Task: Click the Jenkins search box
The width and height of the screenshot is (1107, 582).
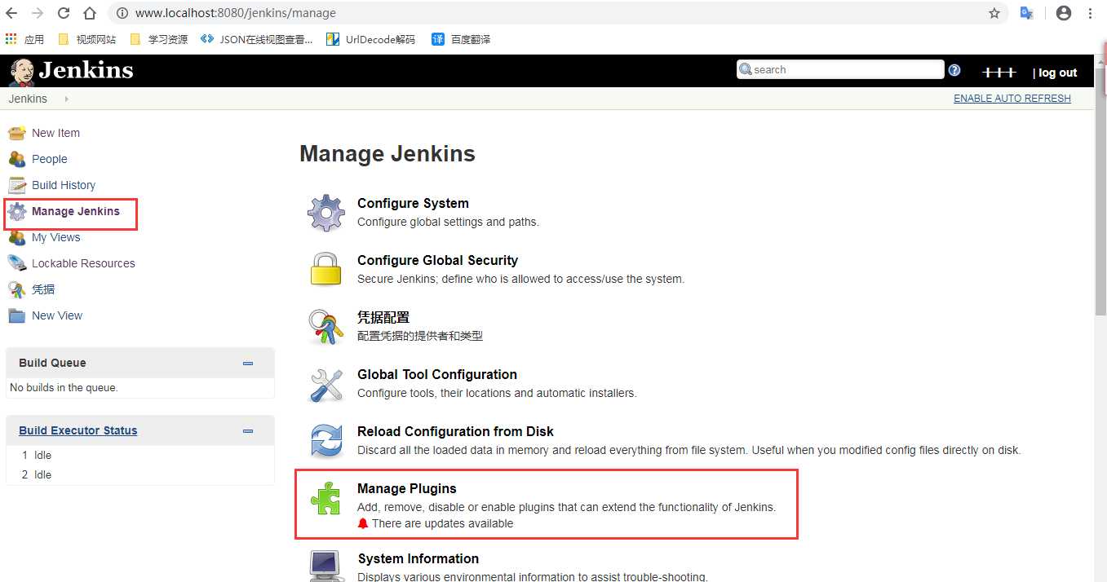Action: pos(840,69)
